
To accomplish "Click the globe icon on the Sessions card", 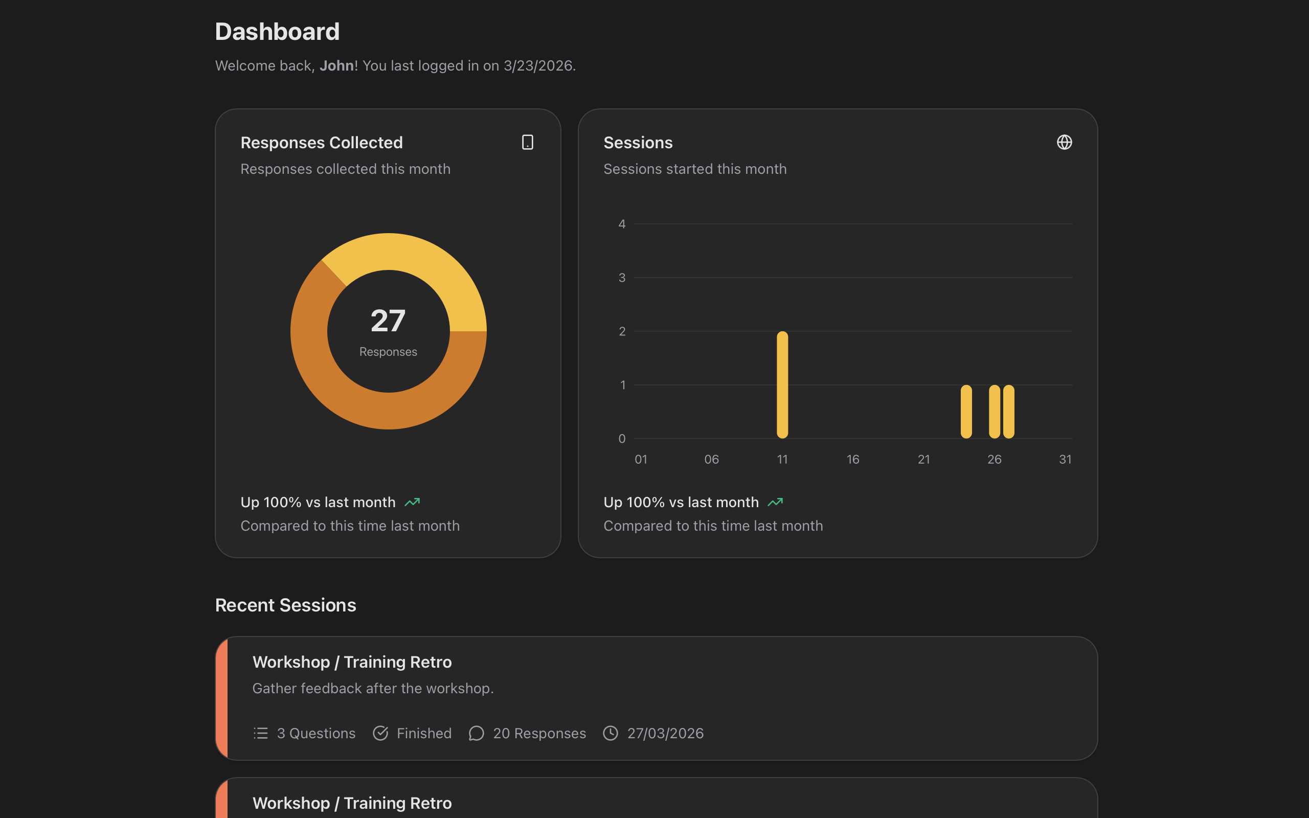I will tap(1065, 142).
